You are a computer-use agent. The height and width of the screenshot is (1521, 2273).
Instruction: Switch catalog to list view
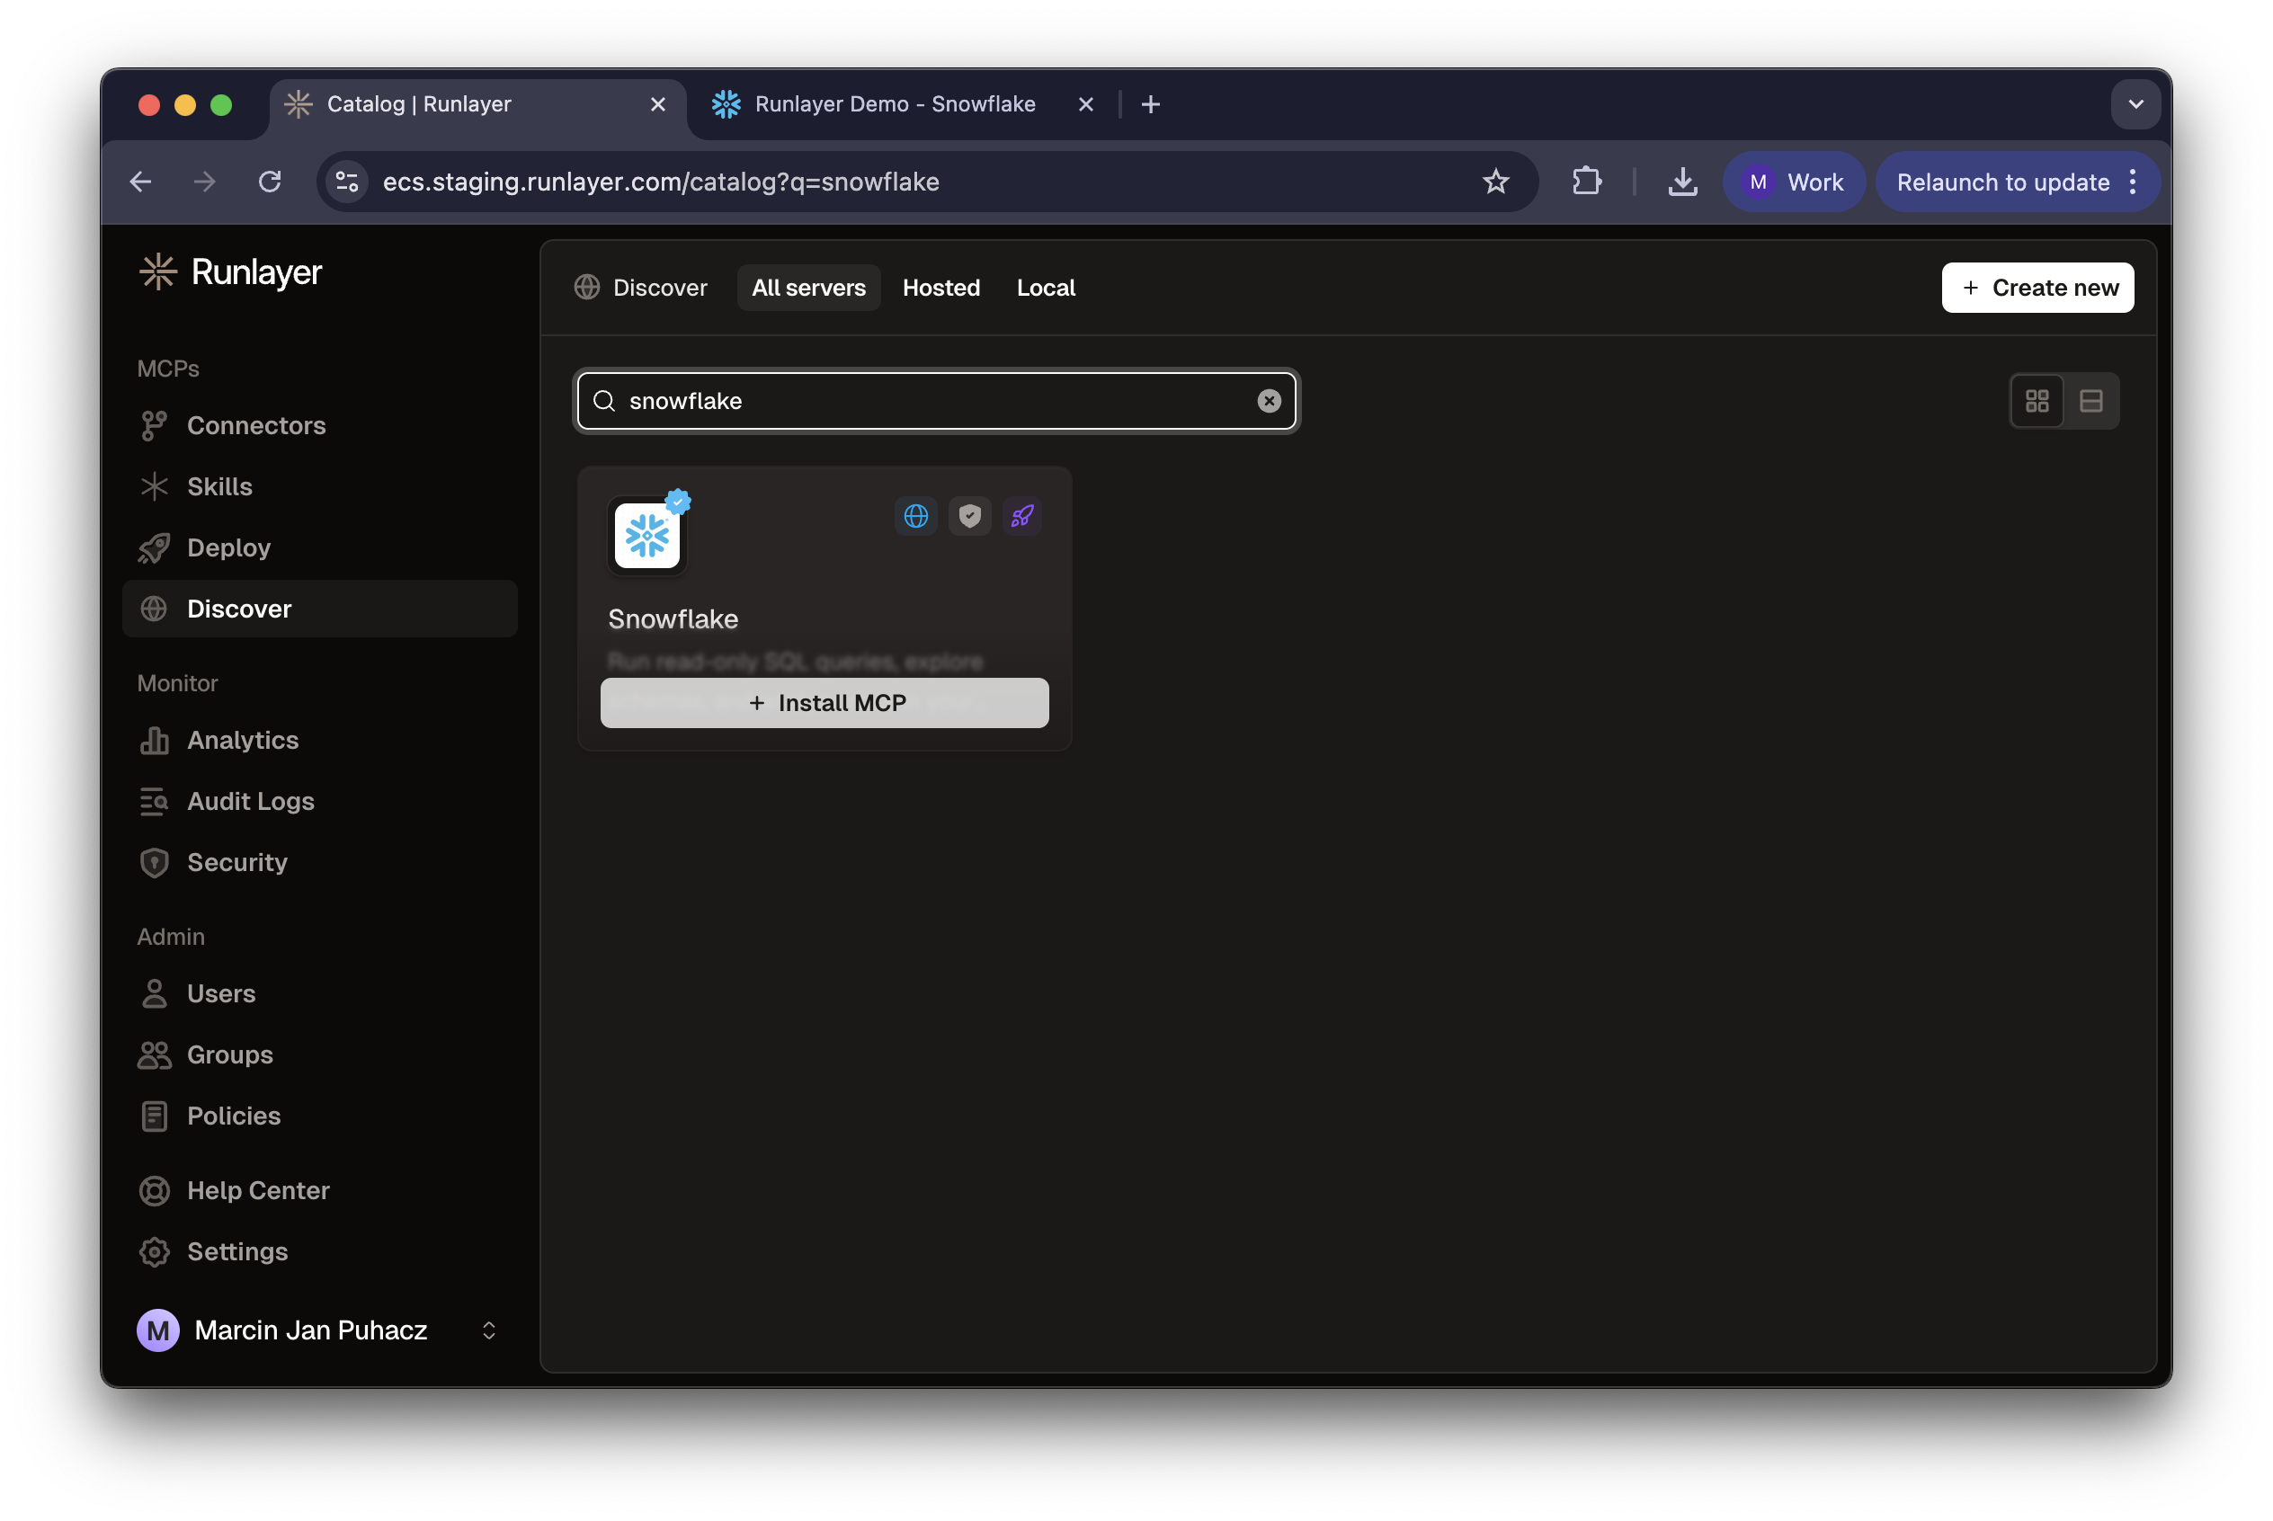2091,400
